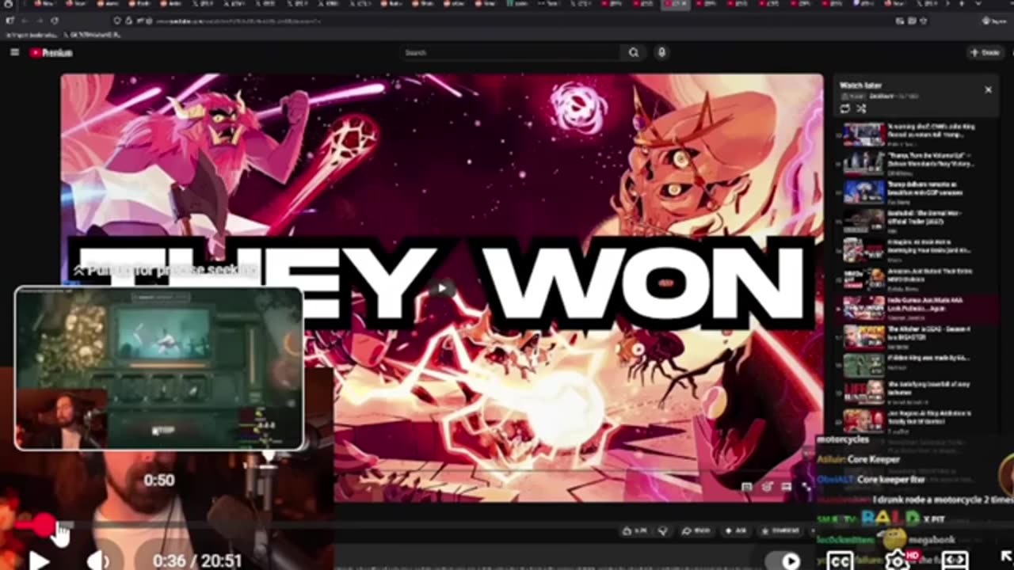Open player settings gear with HD badge
Image resolution: width=1014 pixels, height=570 pixels.
pos(898,560)
